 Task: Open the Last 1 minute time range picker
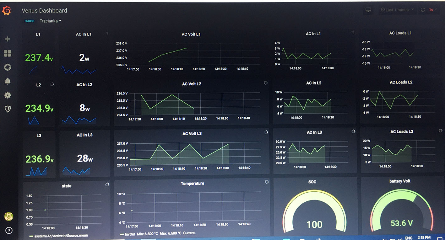coord(397,10)
